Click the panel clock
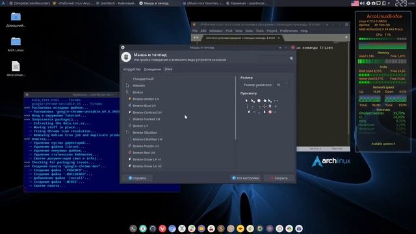The image size is (416, 234). [401, 3]
